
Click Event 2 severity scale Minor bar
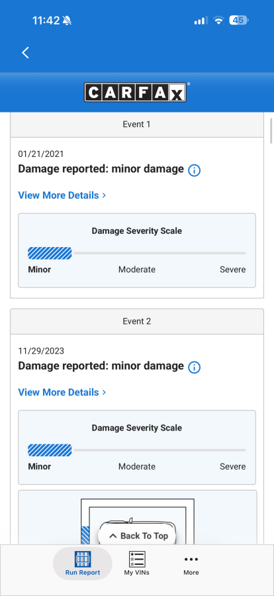point(50,450)
